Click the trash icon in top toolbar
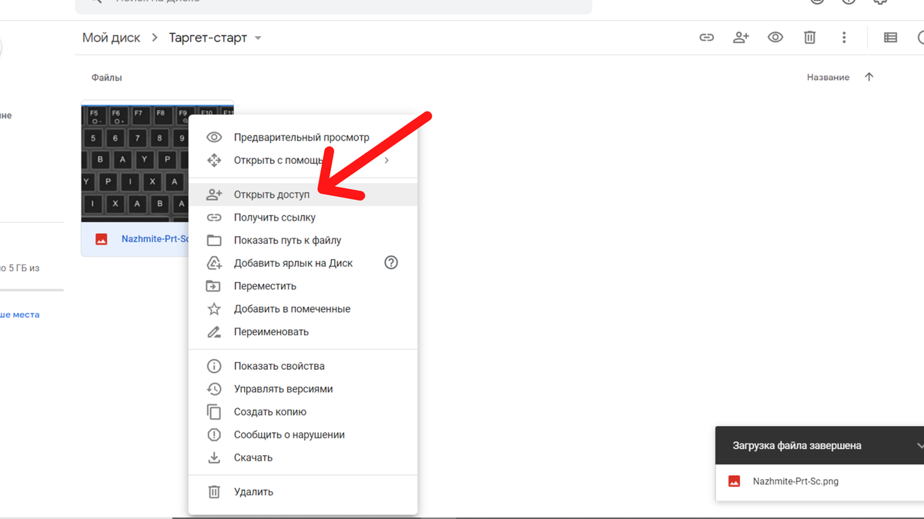This screenshot has height=519, width=924. tap(809, 38)
